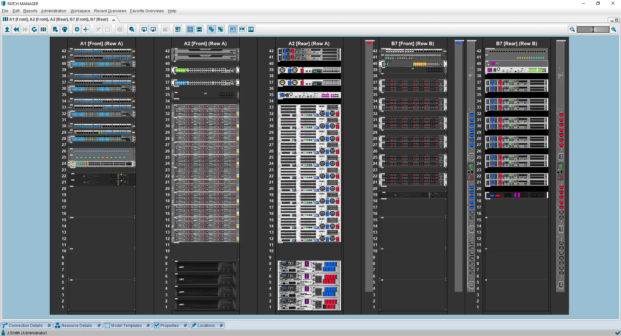Minimize the overview tab via dash button
Viewport: 621px width, 336px height.
point(114,20)
